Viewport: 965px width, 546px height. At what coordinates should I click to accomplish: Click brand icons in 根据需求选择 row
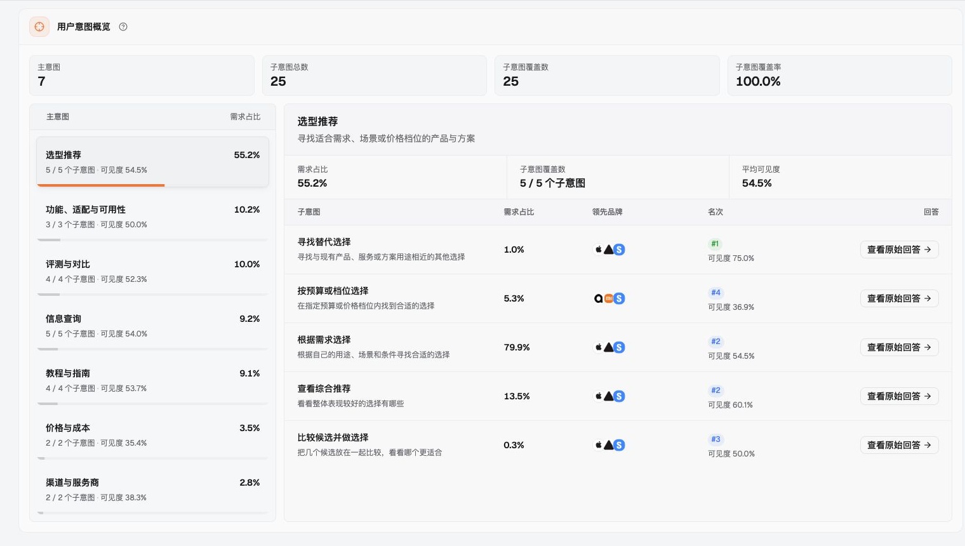point(609,347)
